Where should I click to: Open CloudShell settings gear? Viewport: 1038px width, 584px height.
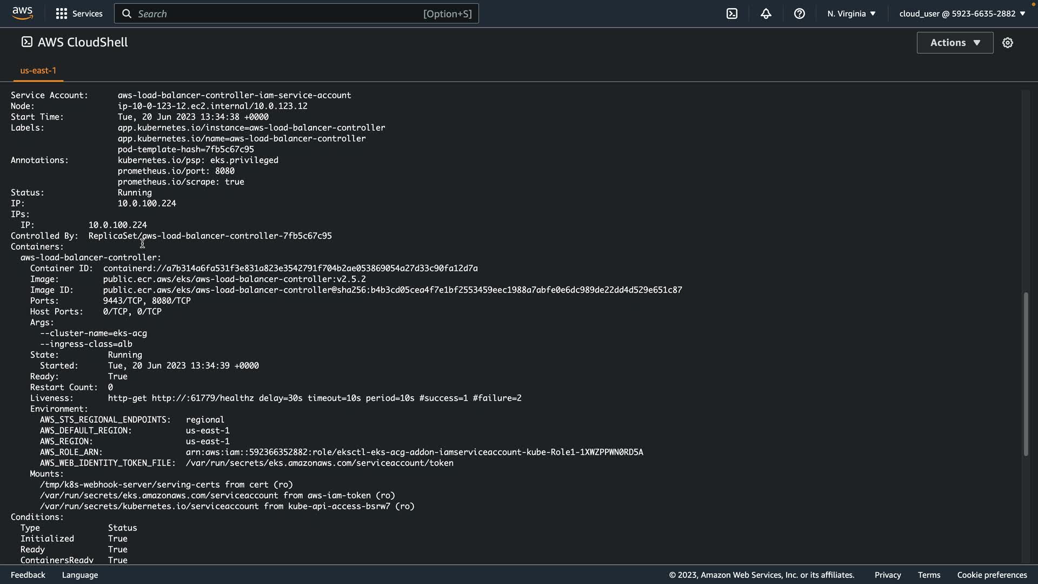pos(1007,43)
